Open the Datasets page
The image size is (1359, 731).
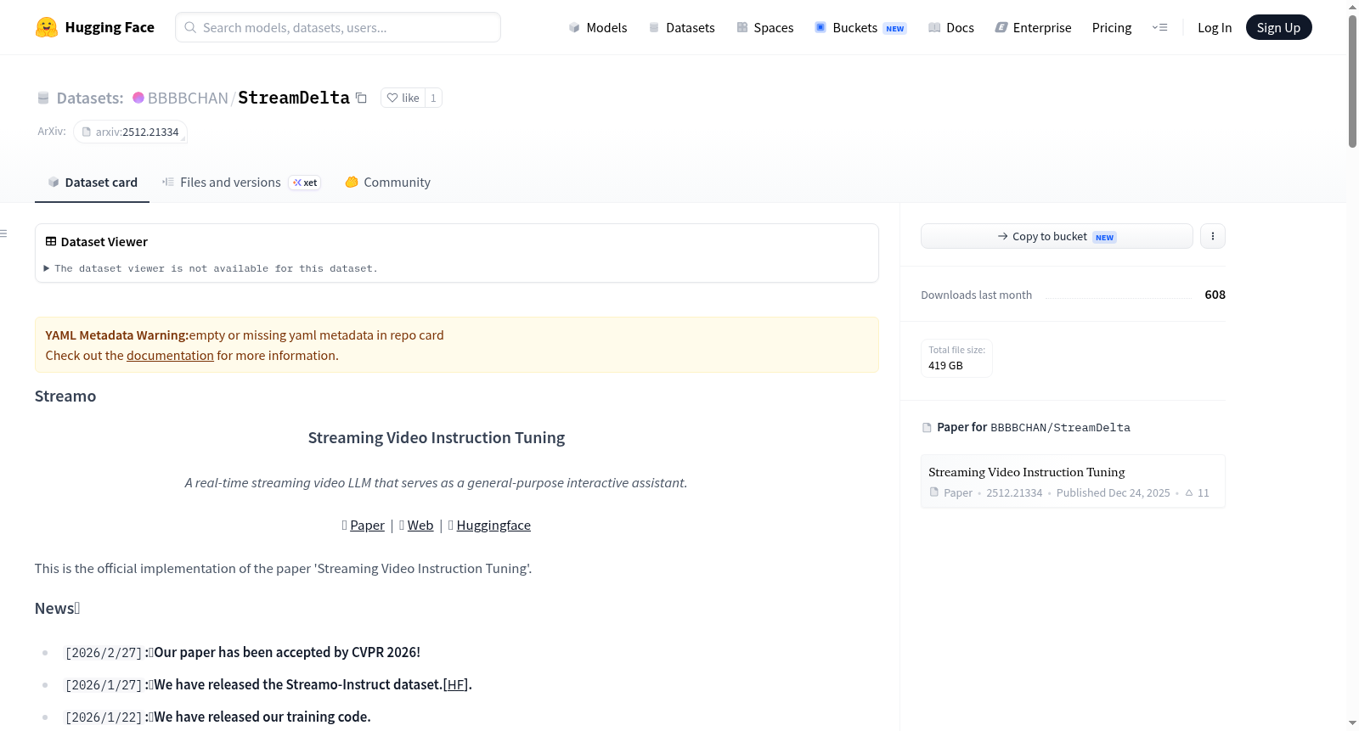tap(681, 27)
